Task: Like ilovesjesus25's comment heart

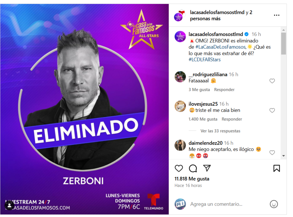Action: click(x=272, y=110)
